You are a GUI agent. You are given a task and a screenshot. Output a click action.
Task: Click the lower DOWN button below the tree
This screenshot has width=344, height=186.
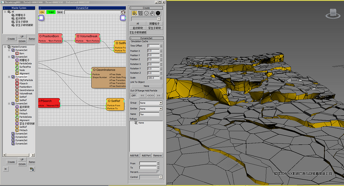point(22,164)
